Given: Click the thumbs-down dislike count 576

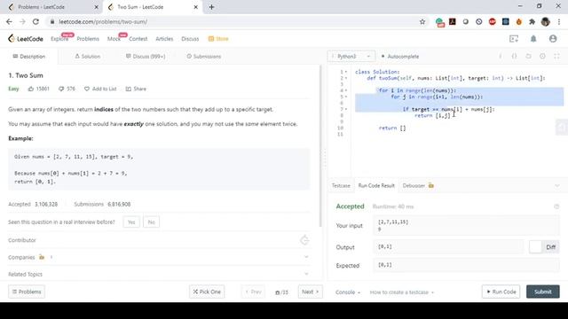Looking at the screenshot, I should pyautogui.click(x=67, y=89).
